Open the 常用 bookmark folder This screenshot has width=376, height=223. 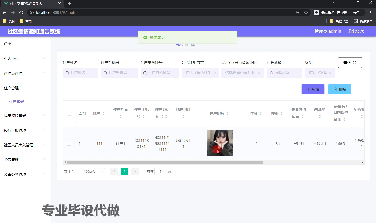pyautogui.click(x=26, y=21)
